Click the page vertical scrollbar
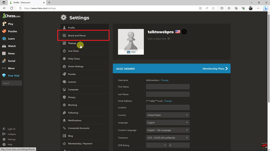This screenshot has height=151, width=270. (269, 58)
